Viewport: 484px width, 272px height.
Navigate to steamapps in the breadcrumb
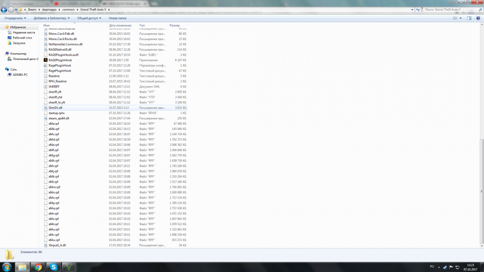[49, 10]
